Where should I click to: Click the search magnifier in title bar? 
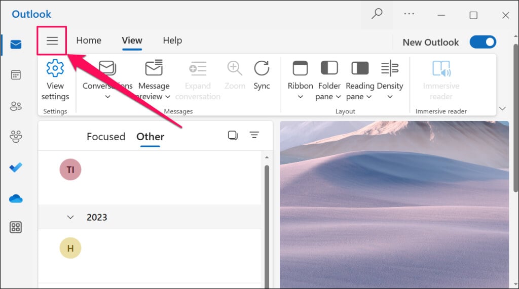pyautogui.click(x=377, y=14)
